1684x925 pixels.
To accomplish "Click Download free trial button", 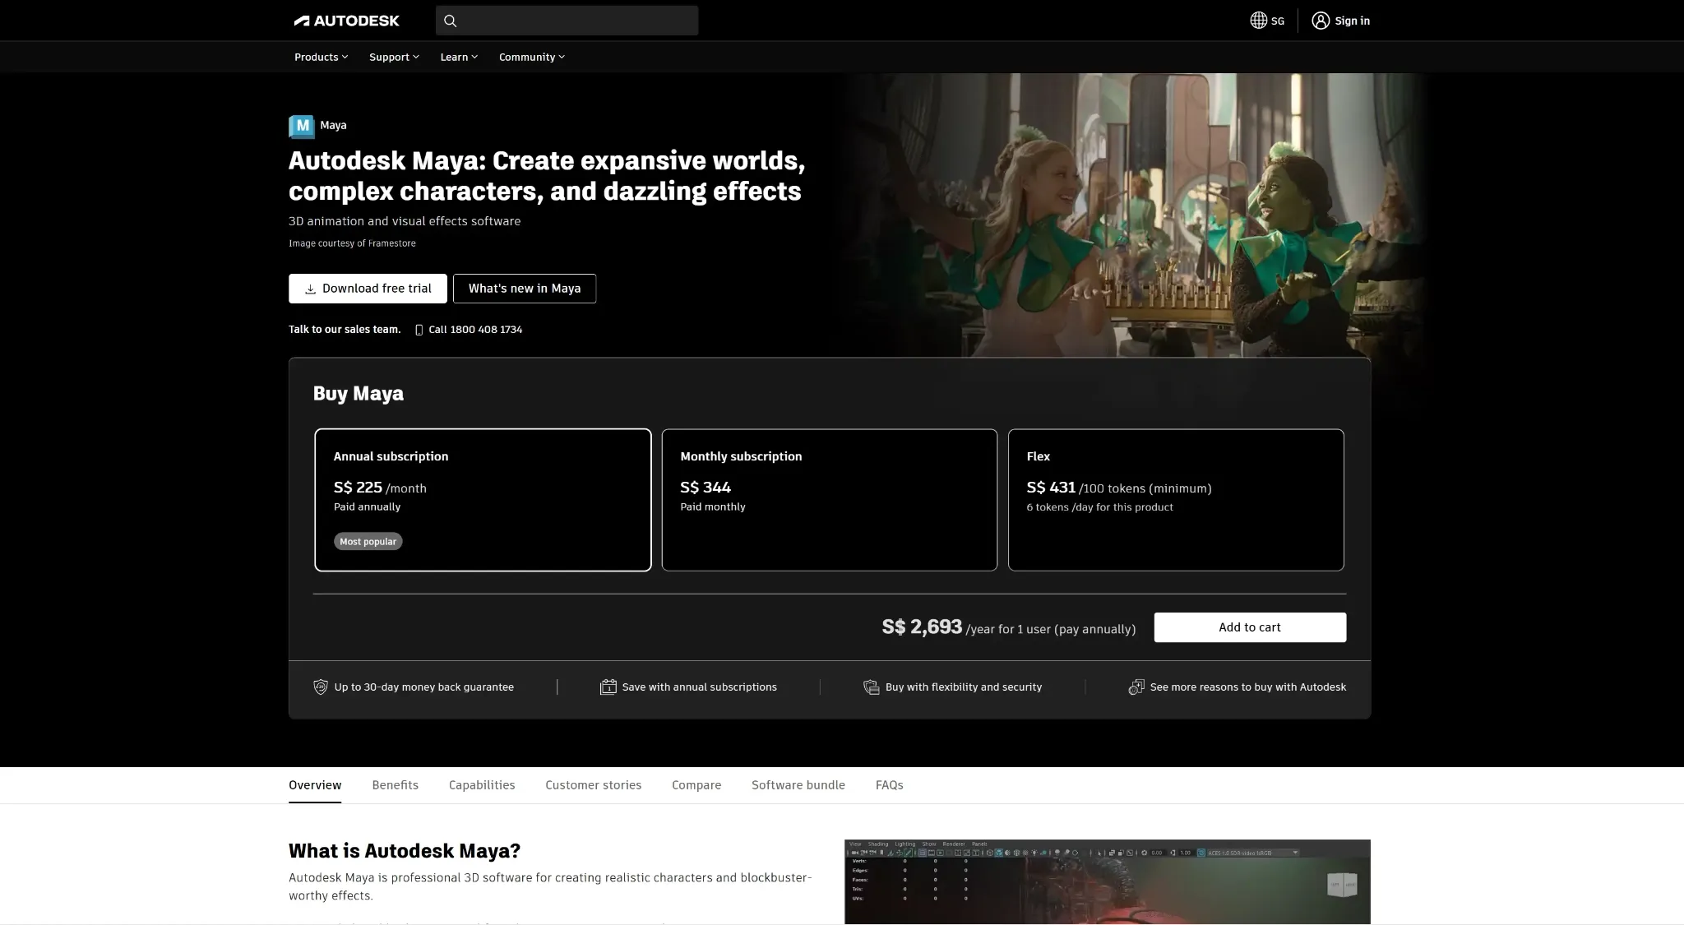I will (368, 289).
